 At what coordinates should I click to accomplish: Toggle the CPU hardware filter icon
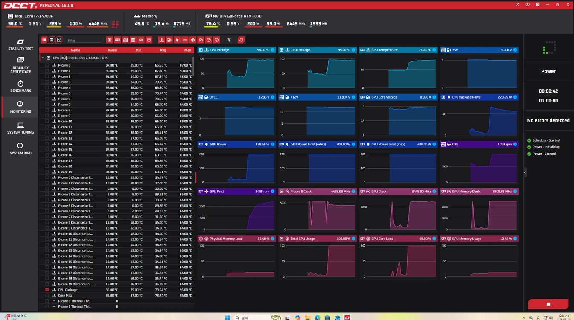tap(110, 40)
